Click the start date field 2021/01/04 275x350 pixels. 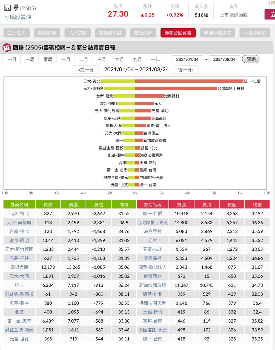click(187, 59)
